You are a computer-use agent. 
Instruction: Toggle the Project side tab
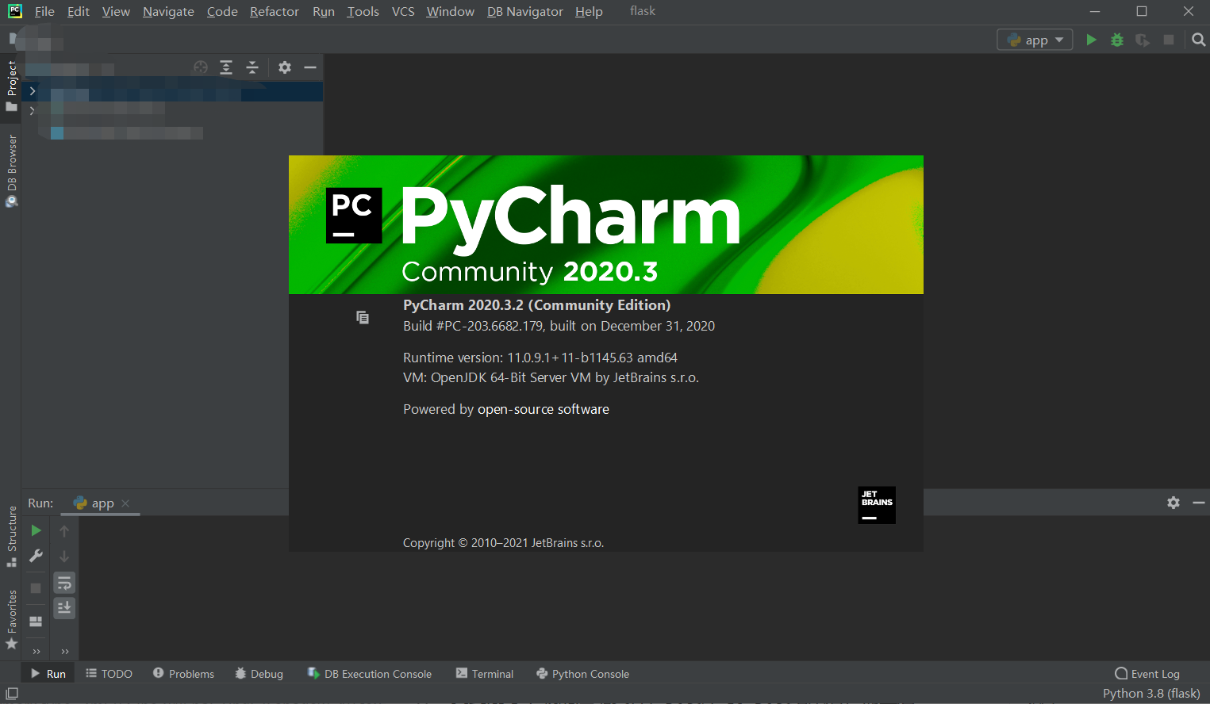(x=11, y=86)
